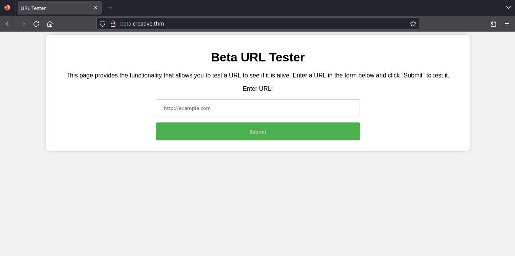Image resolution: width=515 pixels, height=256 pixels.
Task: Click the Enter URL label
Action: (258, 89)
